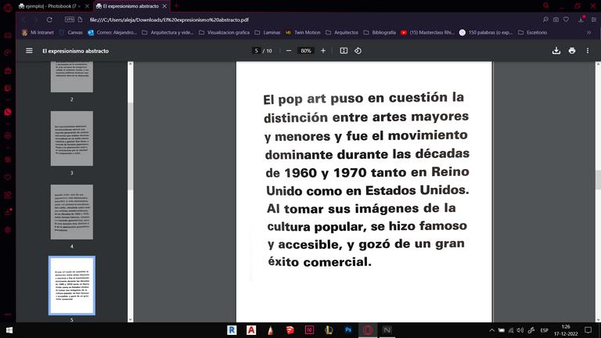The width and height of the screenshot is (601, 338).
Task: Open the GX Corner gamepad sidebar icon
Action: point(8,35)
